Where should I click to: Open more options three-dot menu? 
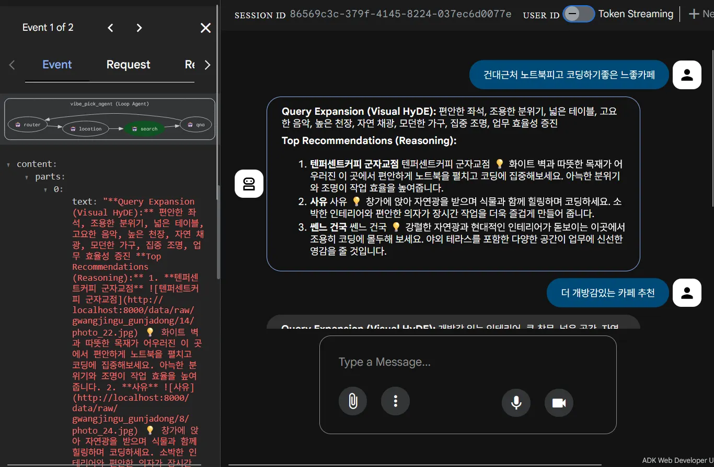tap(396, 401)
